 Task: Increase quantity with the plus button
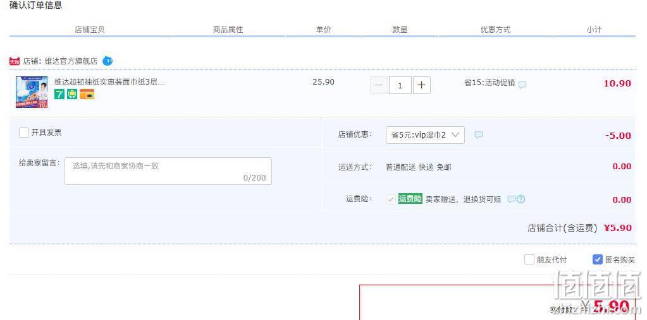tap(422, 86)
